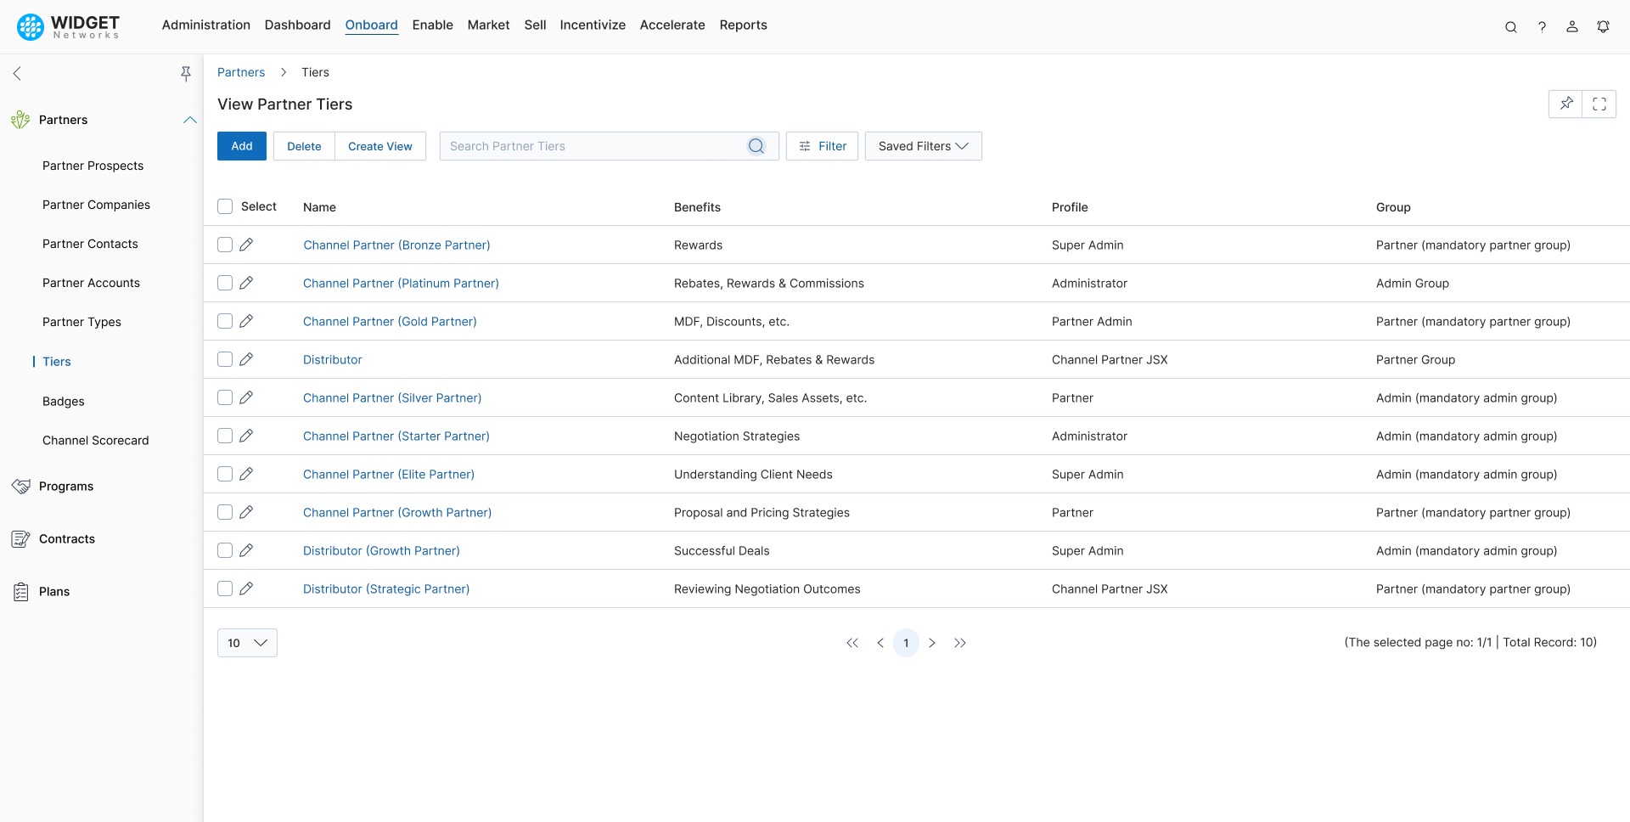
Task: Click the Search Partner Tiers input field
Action: 594,145
